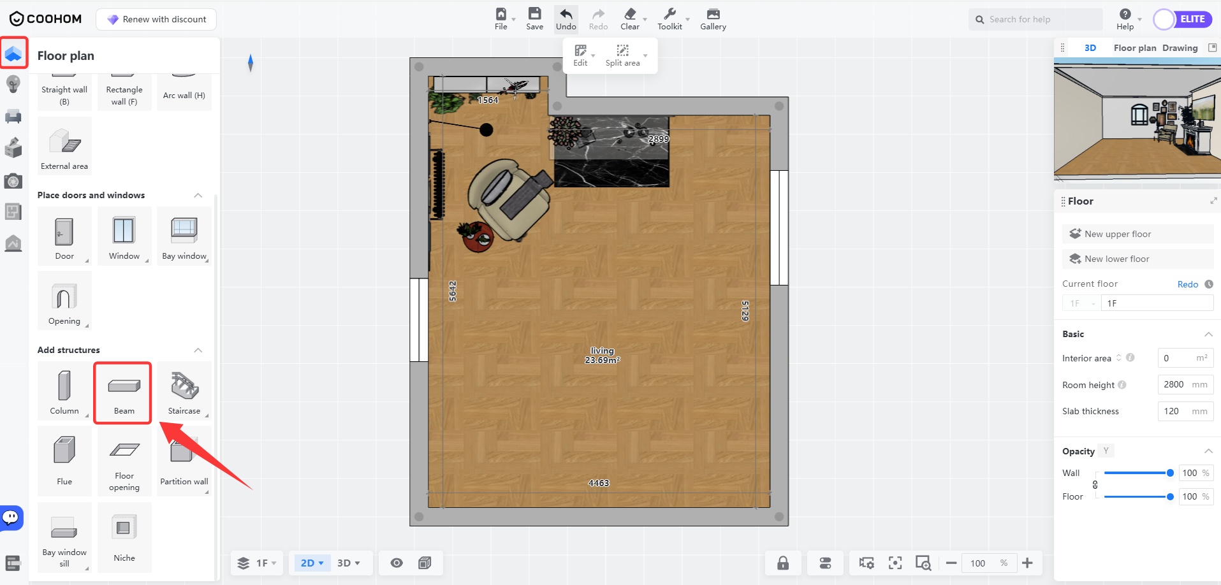Click the Save icon in top toolbar
This screenshot has width=1221, height=585.
(x=534, y=18)
